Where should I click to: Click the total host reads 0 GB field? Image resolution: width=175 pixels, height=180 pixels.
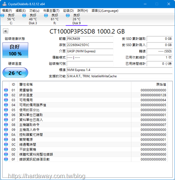pos(160,39)
